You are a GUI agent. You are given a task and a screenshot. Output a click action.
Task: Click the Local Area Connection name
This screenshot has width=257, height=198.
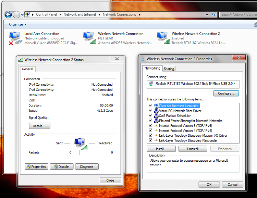[x=42, y=34]
